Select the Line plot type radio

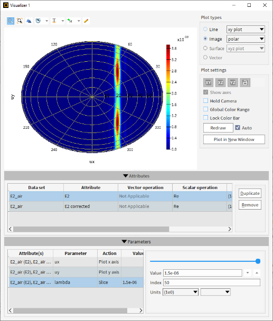click(205, 29)
